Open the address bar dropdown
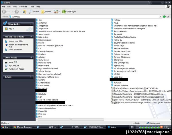Viewport: 172px width, 135px height. (160, 17)
